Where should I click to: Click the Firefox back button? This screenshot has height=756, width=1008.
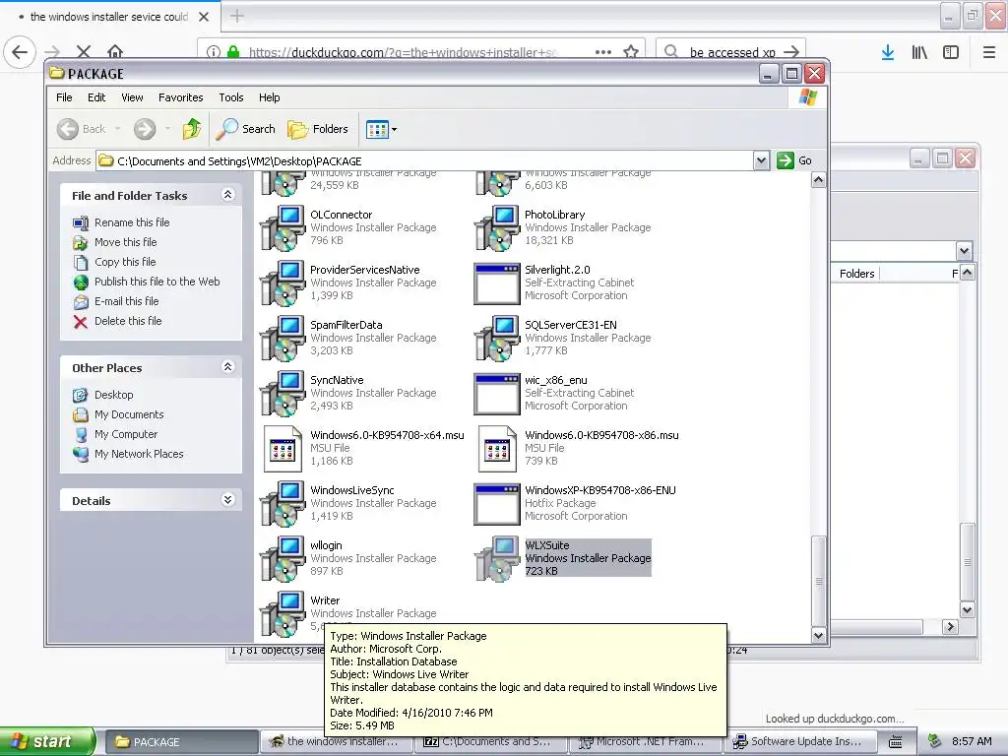[20, 51]
